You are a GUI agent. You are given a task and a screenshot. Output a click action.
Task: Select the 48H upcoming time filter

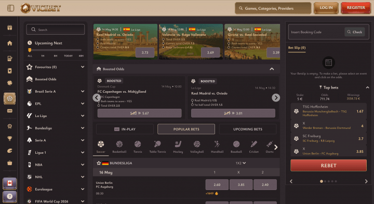coord(81,56)
